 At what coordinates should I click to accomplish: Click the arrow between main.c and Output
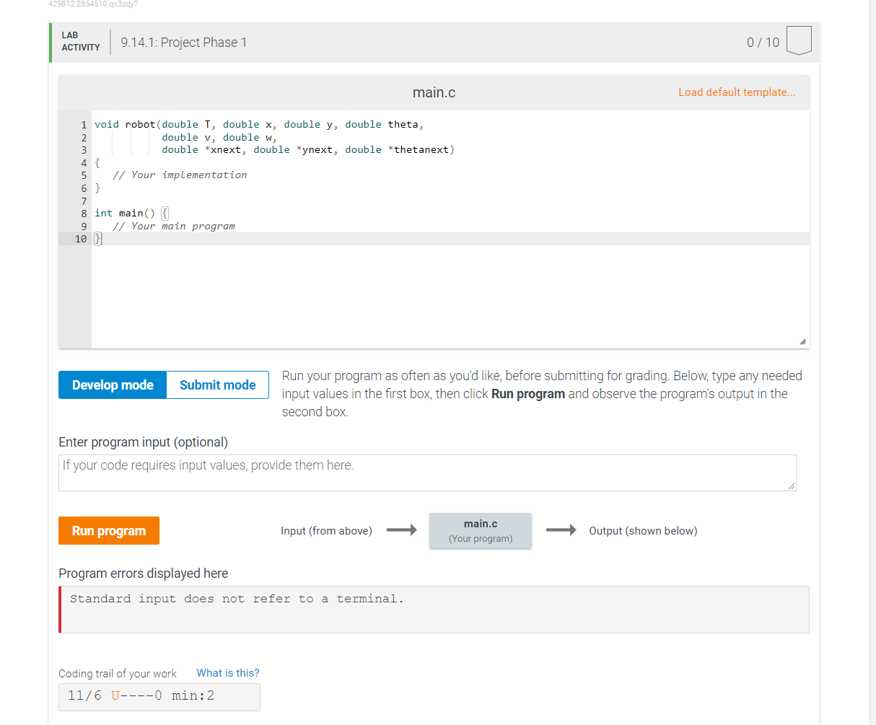point(562,530)
